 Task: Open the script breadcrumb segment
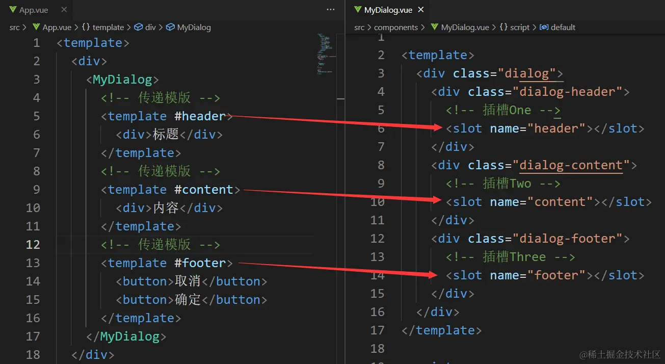[520, 28]
